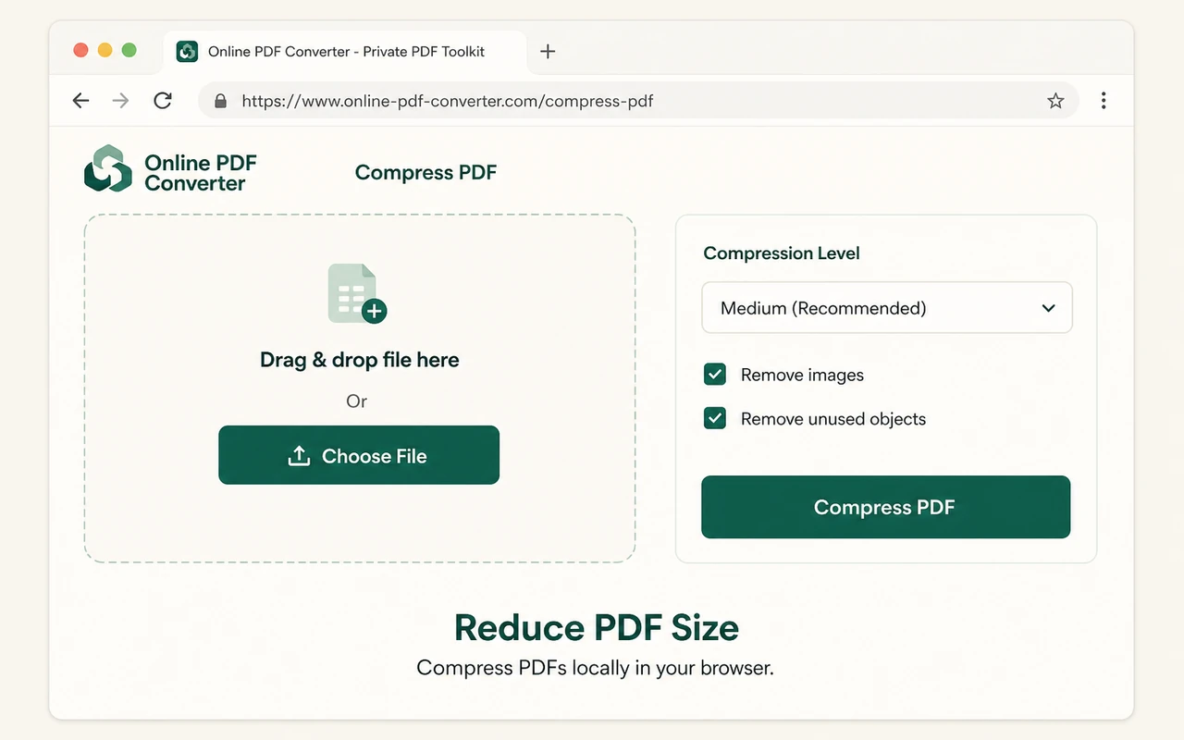Click the add-file document icon in drop zone
The width and height of the screenshot is (1184, 740).
click(357, 294)
